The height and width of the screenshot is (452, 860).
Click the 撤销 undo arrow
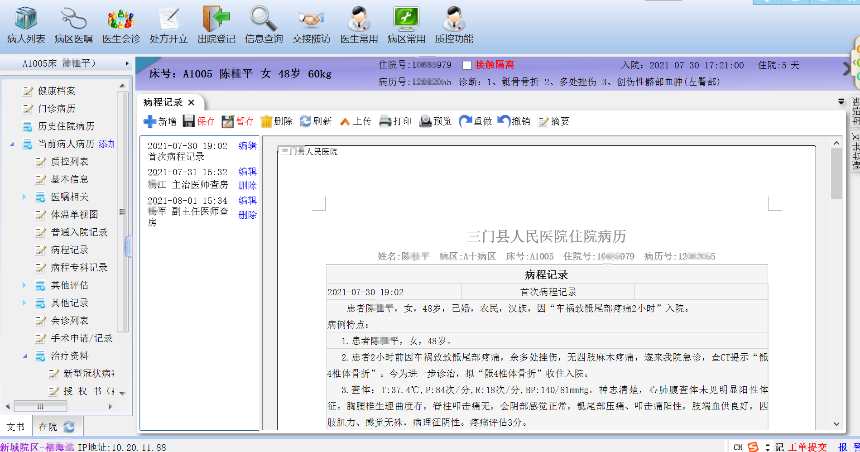click(x=504, y=121)
